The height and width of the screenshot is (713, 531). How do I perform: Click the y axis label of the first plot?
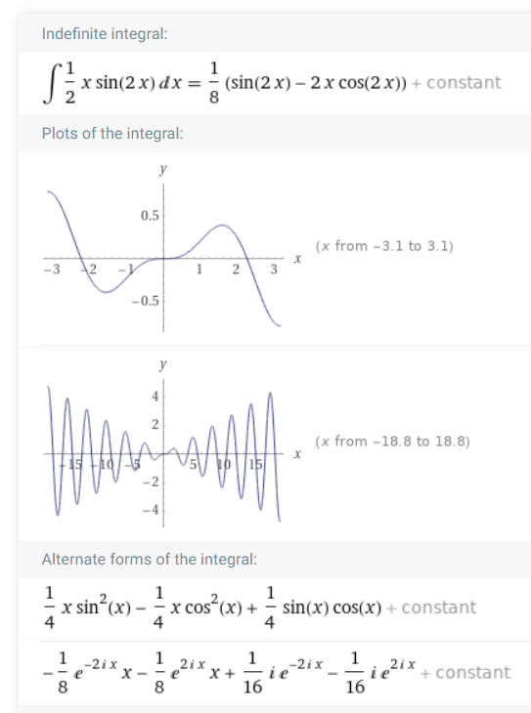pyautogui.click(x=163, y=169)
